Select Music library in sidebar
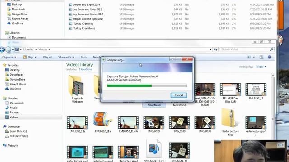 [x=13, y=108]
